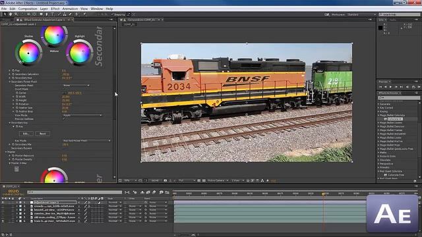Toggle loop option in Preview panel

(x=413, y=87)
